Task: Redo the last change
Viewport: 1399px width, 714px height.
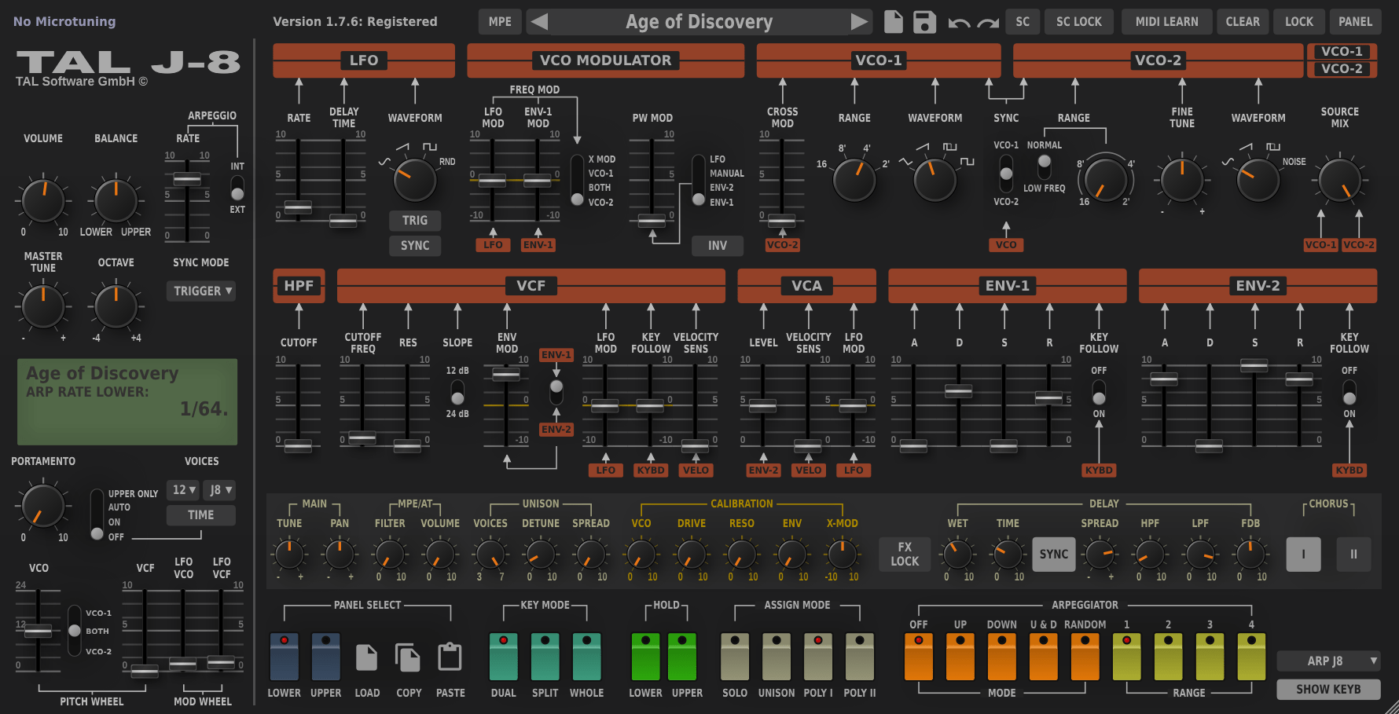Action: coord(986,21)
